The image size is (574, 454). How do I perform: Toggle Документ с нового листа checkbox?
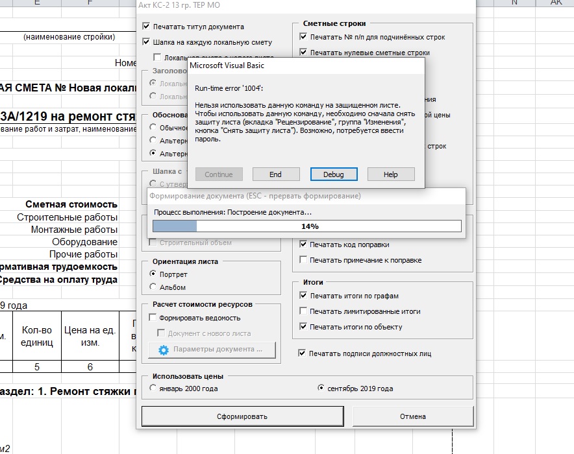(x=160, y=333)
